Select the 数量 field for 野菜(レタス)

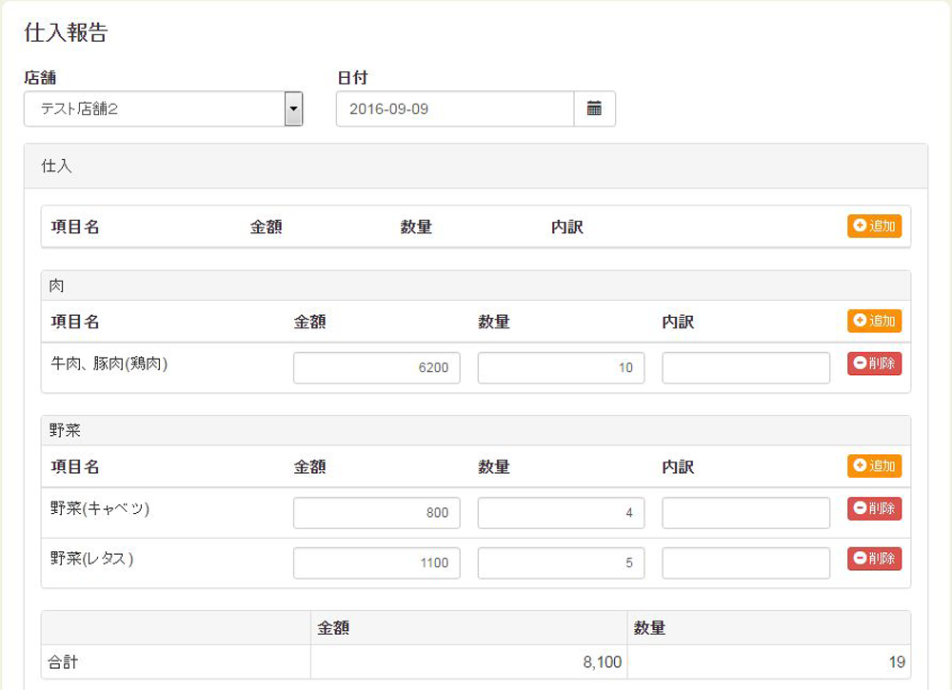(x=561, y=563)
